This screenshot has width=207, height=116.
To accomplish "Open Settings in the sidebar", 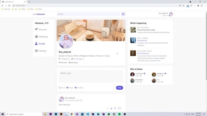I will (x=41, y=51).
